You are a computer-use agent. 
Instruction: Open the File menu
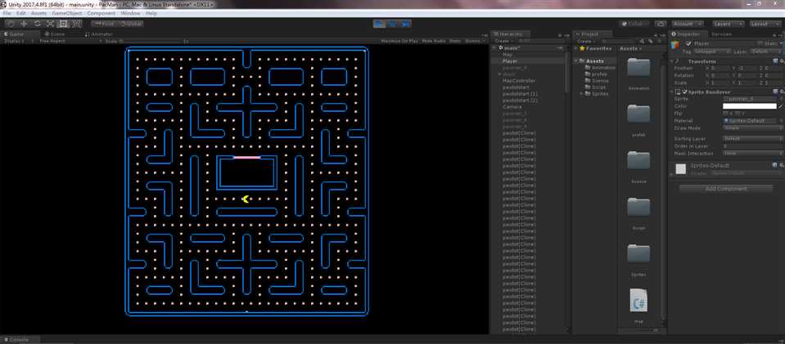(7, 13)
